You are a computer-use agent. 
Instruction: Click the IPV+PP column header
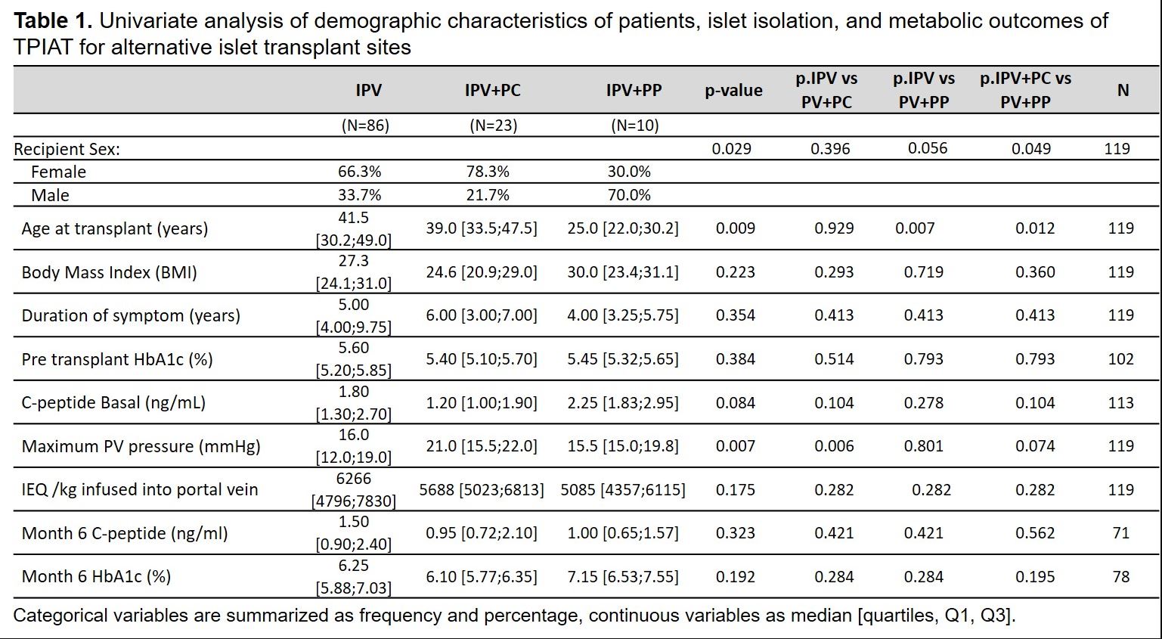[634, 91]
